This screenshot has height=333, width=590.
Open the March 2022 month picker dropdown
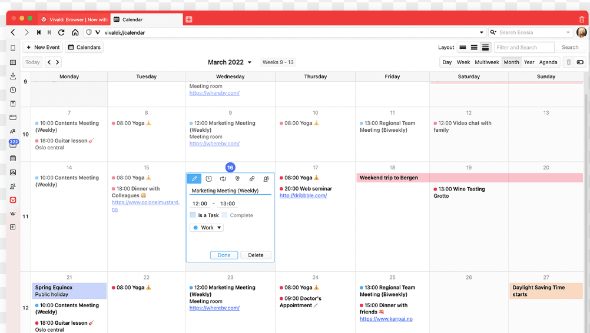click(x=230, y=62)
